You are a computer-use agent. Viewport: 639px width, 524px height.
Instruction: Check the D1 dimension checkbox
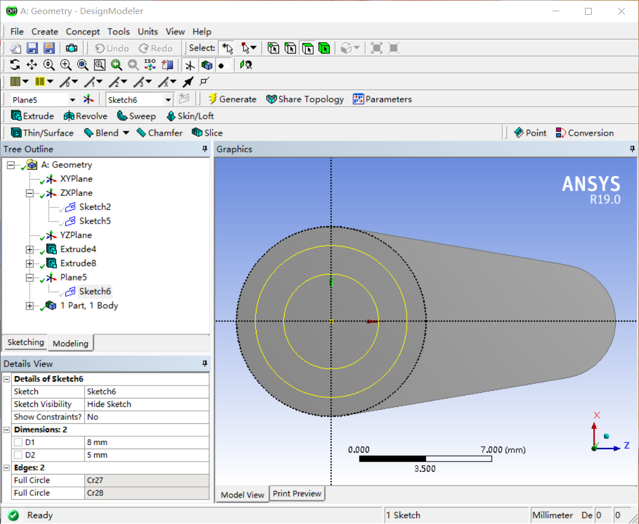pos(19,442)
